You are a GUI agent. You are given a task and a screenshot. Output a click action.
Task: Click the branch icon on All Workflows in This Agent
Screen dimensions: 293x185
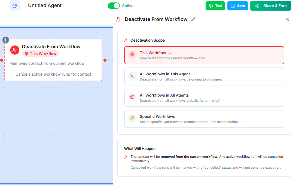pyautogui.click(x=132, y=76)
